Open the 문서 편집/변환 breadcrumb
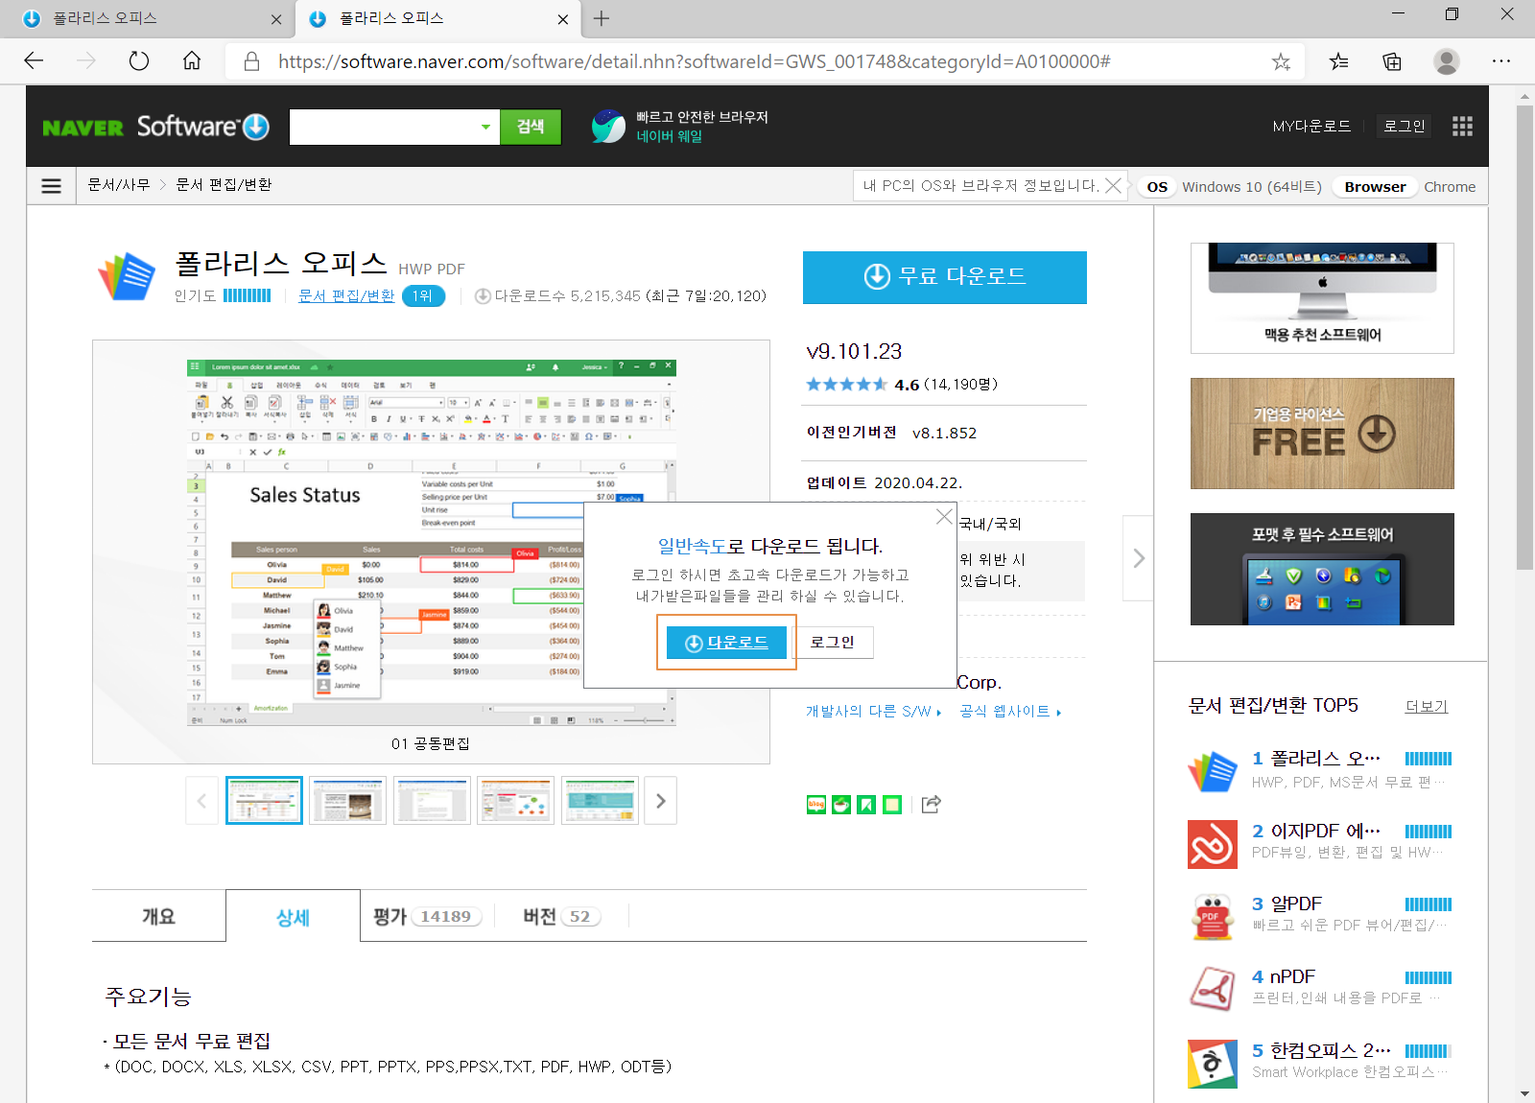 point(224,185)
